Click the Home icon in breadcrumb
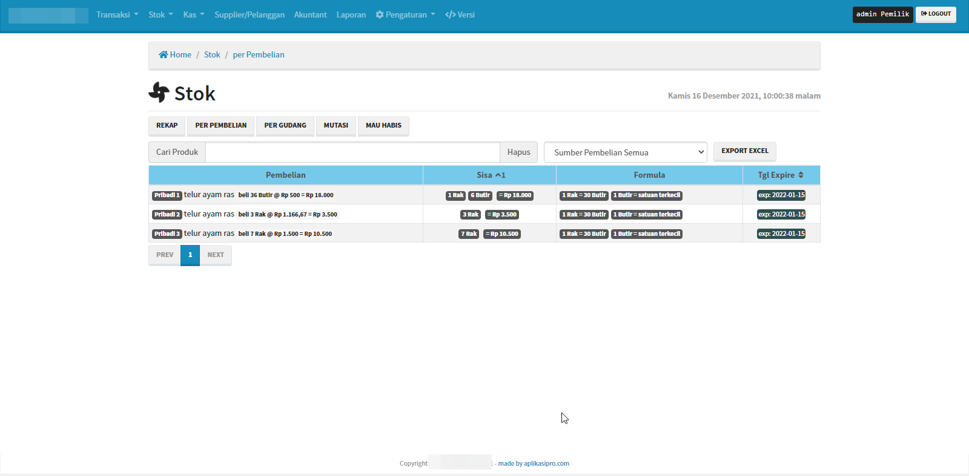 163,54
